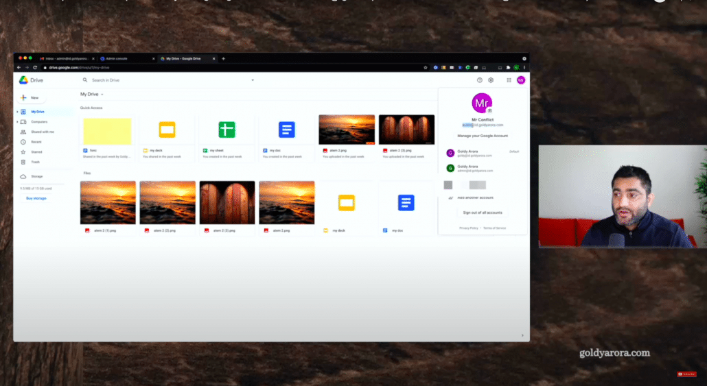Open the Trash folder

pos(35,162)
